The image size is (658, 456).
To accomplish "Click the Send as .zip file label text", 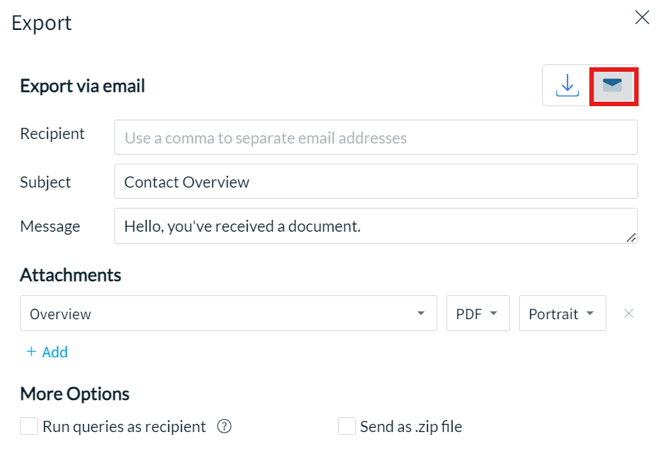I will pos(411,427).
